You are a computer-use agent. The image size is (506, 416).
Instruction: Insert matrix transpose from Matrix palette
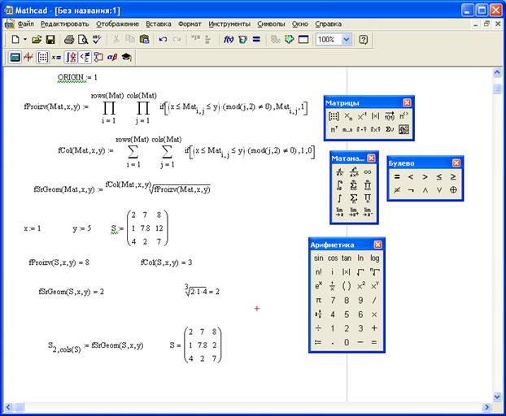pos(334,129)
